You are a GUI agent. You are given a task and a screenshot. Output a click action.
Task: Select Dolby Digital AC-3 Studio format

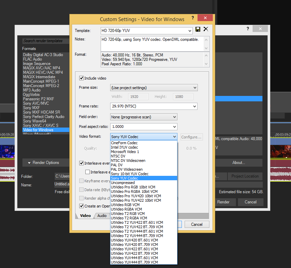46,55
